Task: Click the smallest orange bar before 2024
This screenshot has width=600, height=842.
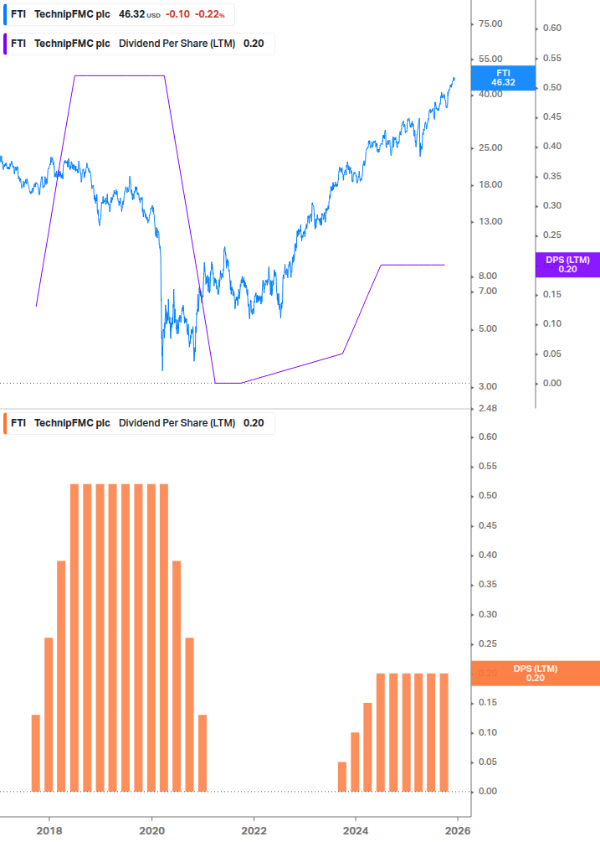Action: (342, 777)
